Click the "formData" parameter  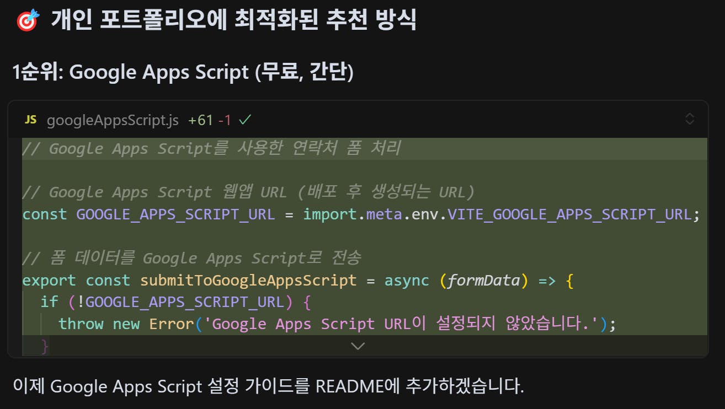click(483, 280)
